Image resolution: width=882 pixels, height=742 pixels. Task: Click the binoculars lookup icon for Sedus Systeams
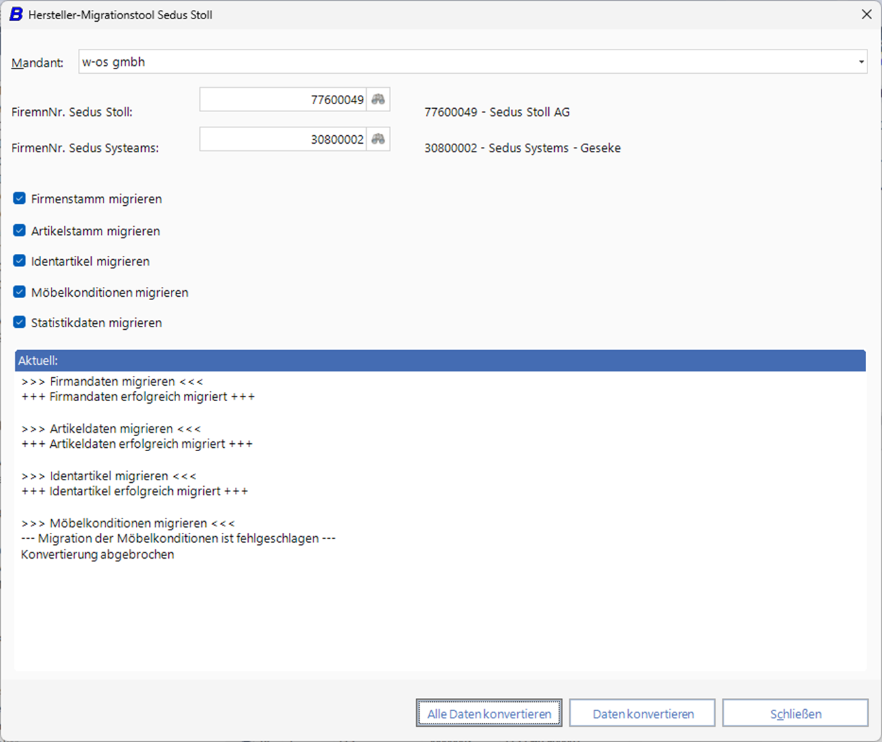click(378, 139)
